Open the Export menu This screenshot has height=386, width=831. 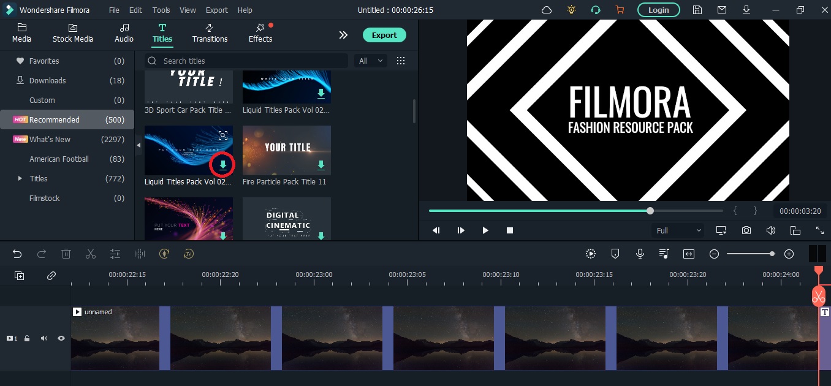[217, 10]
